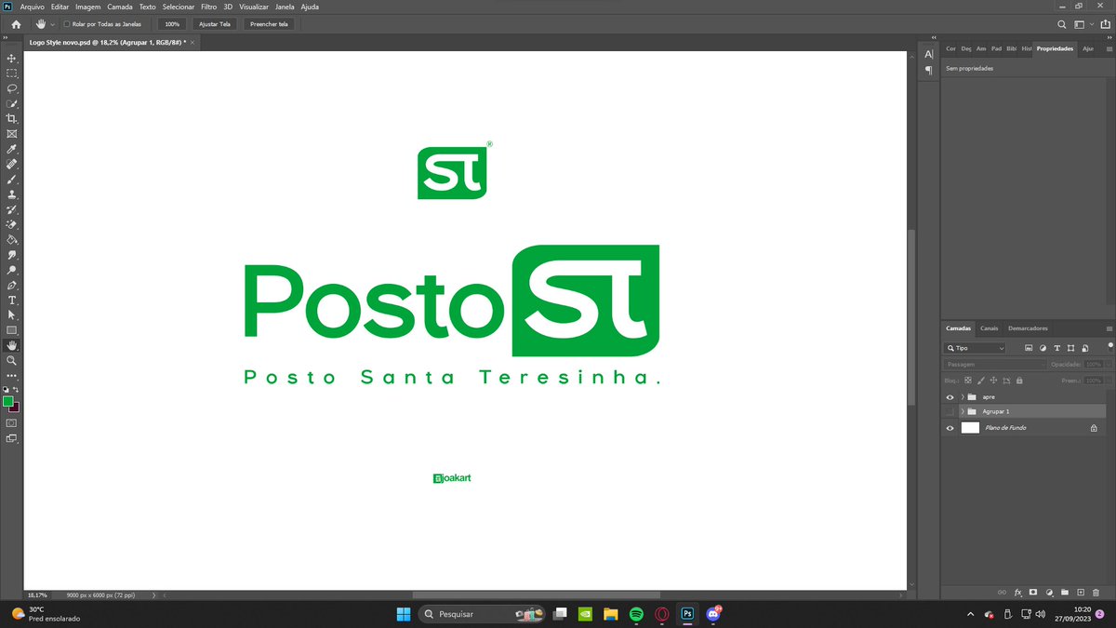This screenshot has width=1116, height=628.
Task: Click the Delete layer trash icon
Action: coord(1096,592)
